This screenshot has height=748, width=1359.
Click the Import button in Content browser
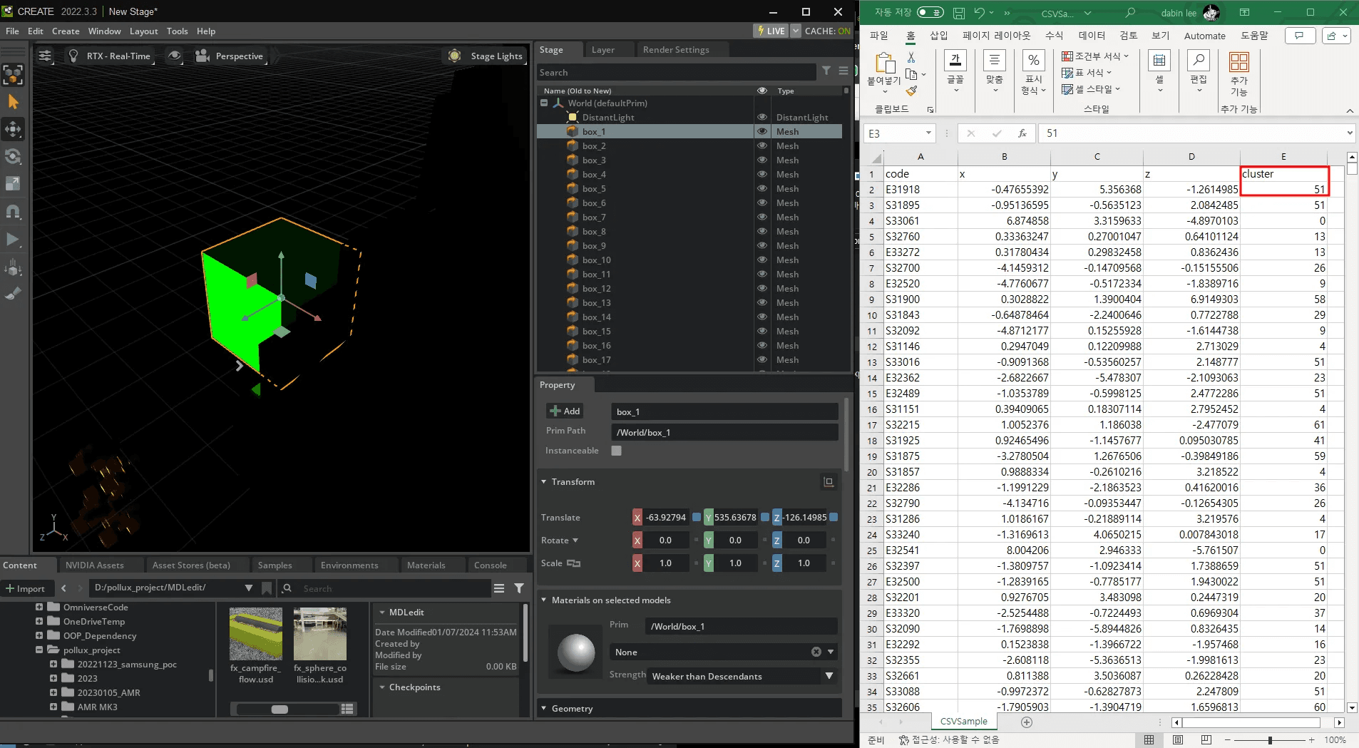(25, 588)
